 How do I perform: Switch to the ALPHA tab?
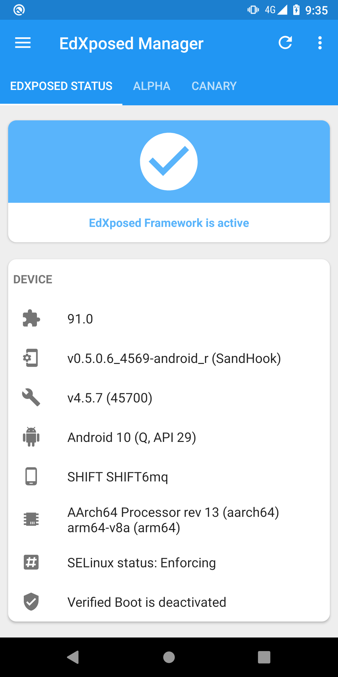152,86
